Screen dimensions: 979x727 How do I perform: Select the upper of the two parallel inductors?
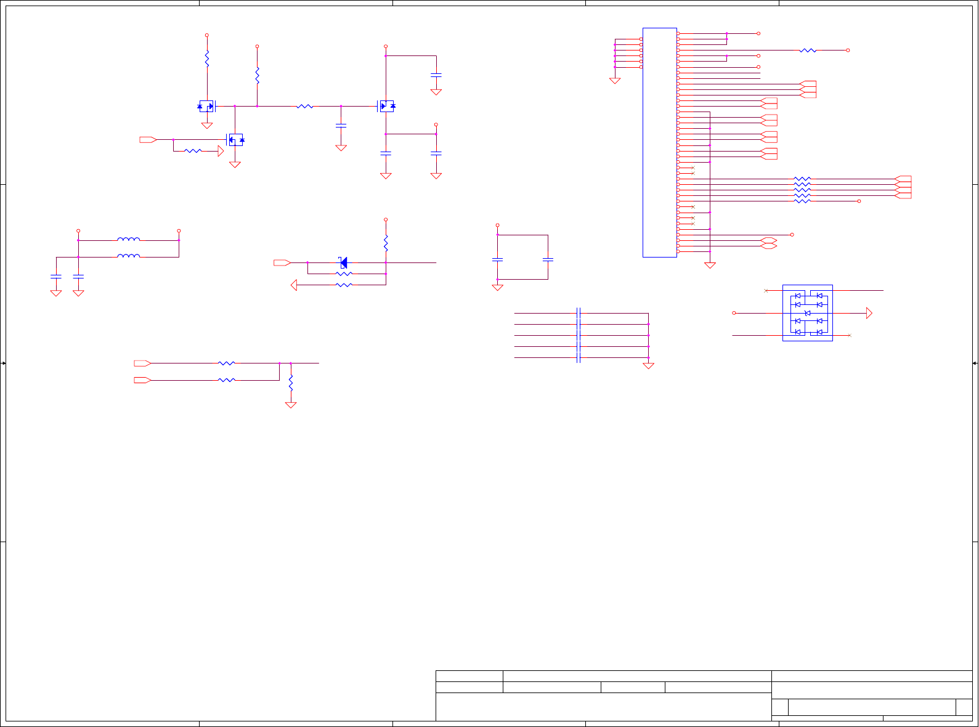pos(128,239)
